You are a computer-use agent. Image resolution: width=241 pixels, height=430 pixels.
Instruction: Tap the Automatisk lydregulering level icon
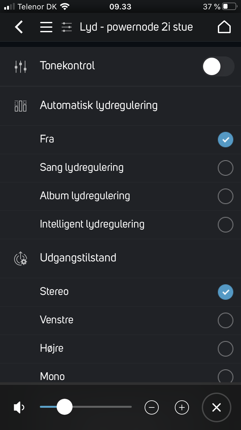click(21, 106)
